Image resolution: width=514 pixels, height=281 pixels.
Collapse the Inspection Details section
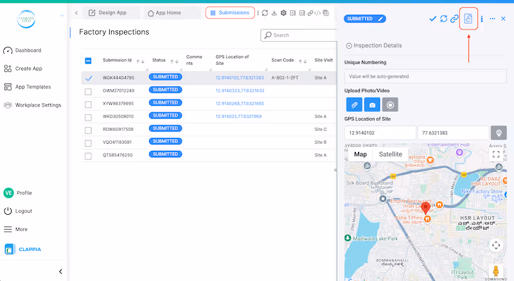pos(349,46)
